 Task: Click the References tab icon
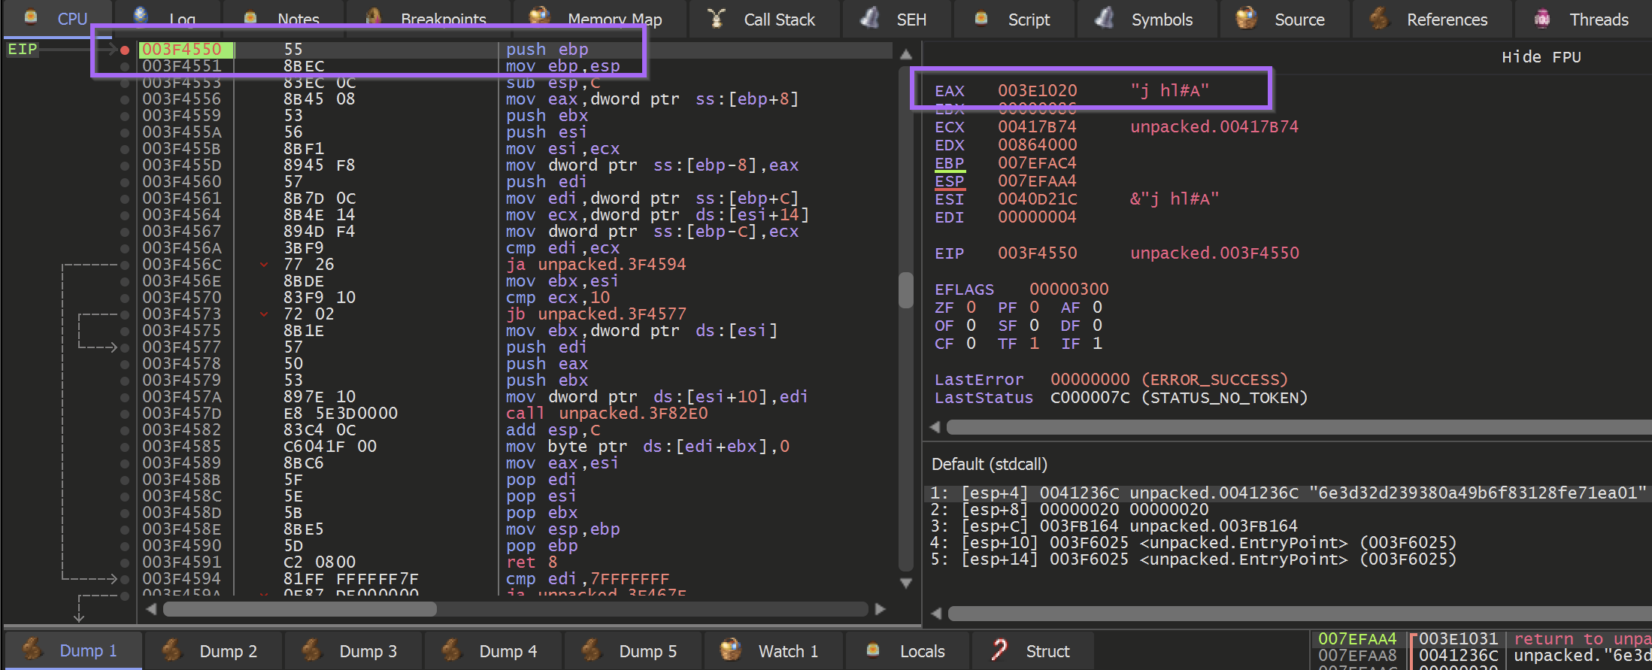[x=1379, y=18]
